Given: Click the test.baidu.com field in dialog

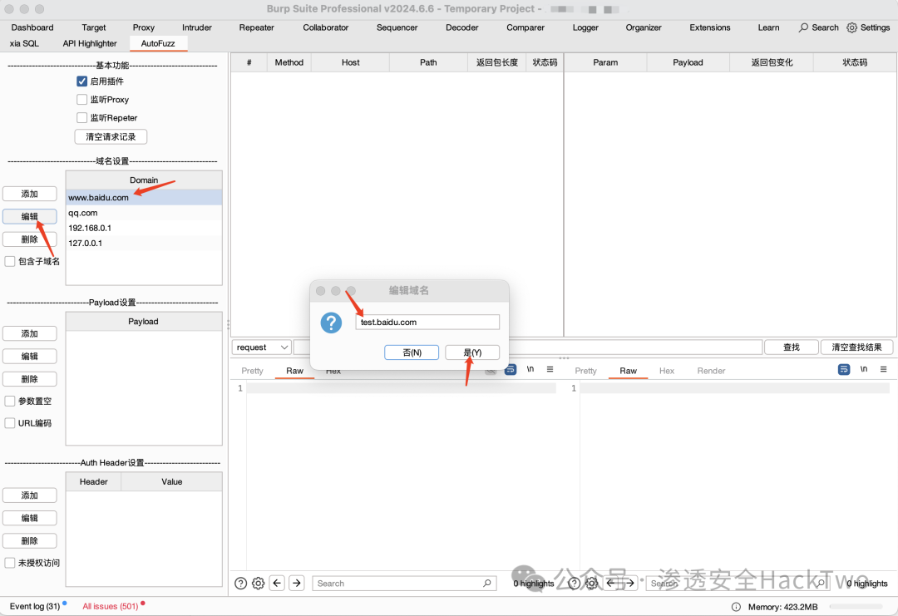Looking at the screenshot, I should (x=427, y=323).
